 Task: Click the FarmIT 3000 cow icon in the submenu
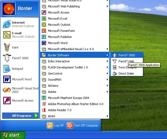point(115,55)
